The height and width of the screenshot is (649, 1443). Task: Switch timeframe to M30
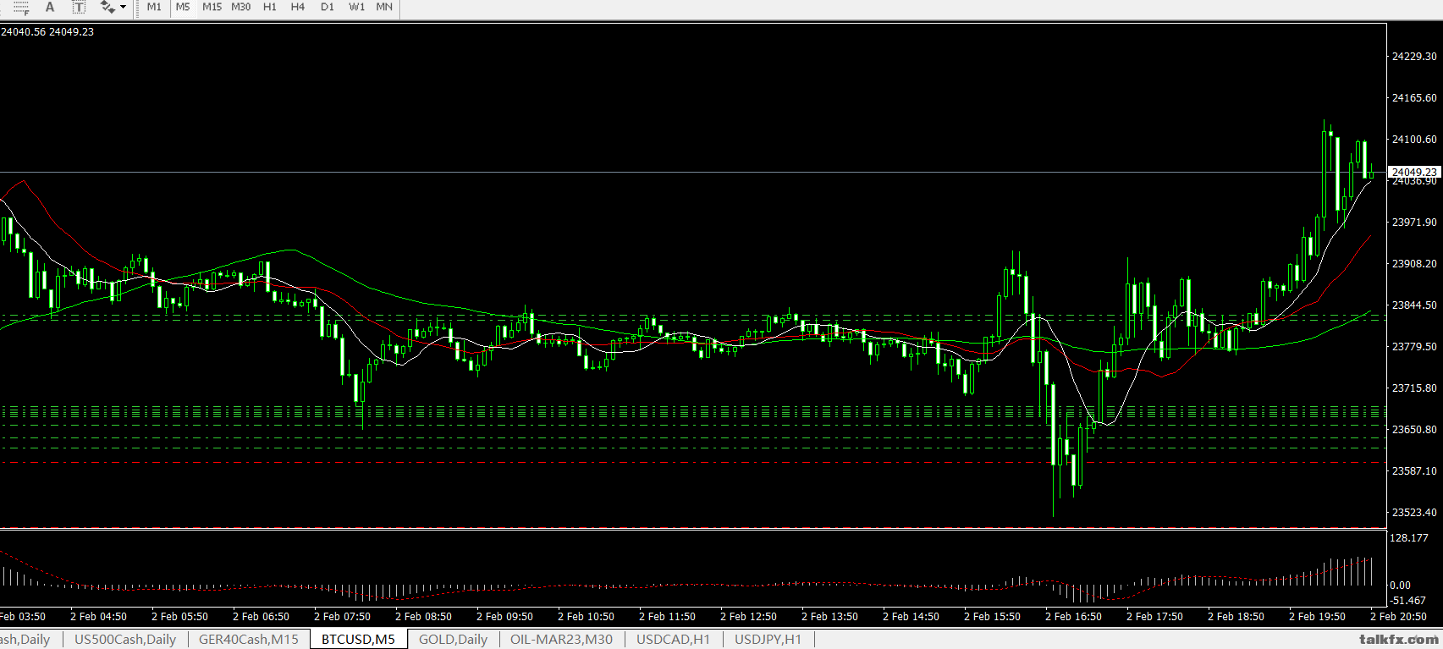(x=241, y=7)
